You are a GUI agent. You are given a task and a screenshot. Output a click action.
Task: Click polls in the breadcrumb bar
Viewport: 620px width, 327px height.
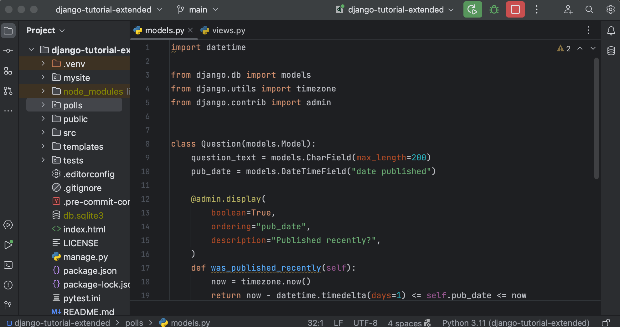[x=134, y=323]
